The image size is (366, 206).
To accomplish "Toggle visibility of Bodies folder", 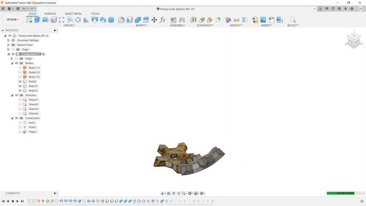I will (x=17, y=63).
